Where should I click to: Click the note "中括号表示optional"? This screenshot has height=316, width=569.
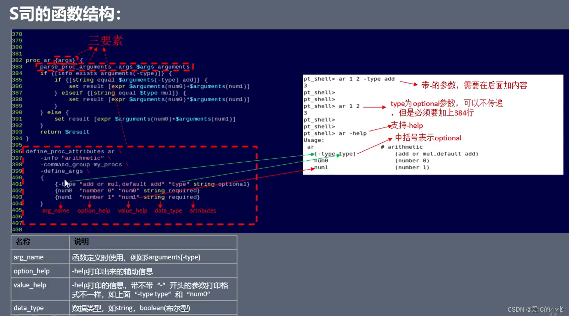[x=428, y=138]
